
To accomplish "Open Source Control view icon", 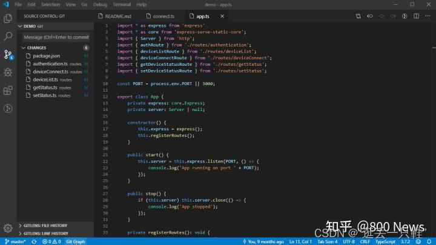I will tap(8, 54).
